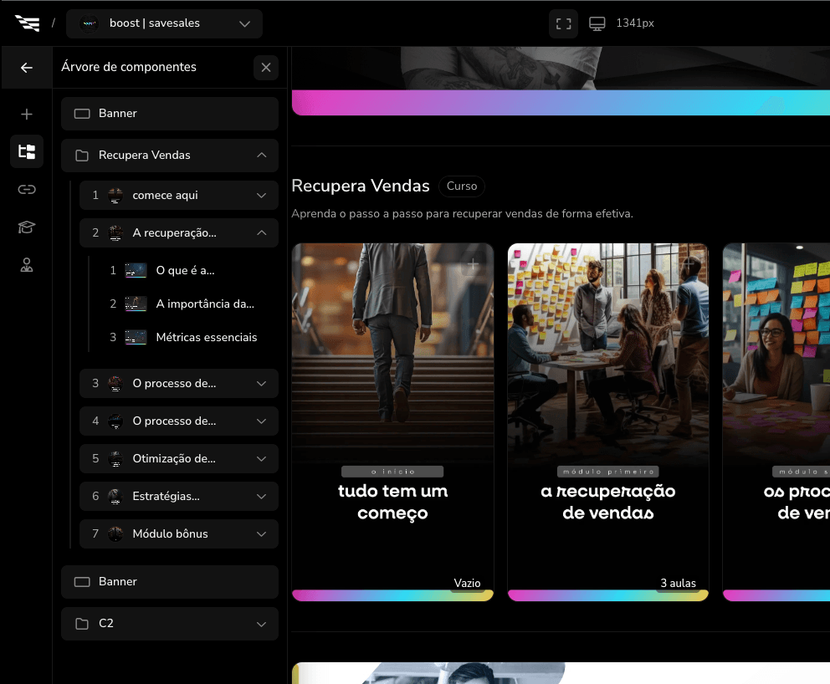Image resolution: width=830 pixels, height=684 pixels.
Task: Click the plus icon on first course card
Action: (473, 264)
